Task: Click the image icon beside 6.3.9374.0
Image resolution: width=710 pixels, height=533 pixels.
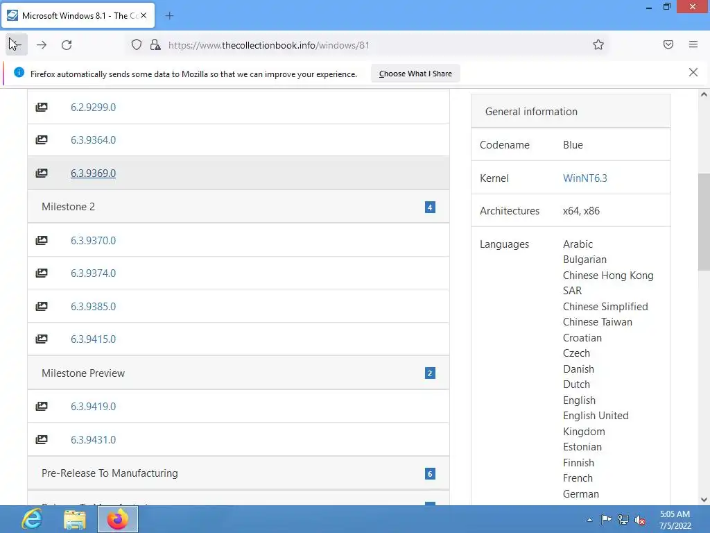Action: 42,273
